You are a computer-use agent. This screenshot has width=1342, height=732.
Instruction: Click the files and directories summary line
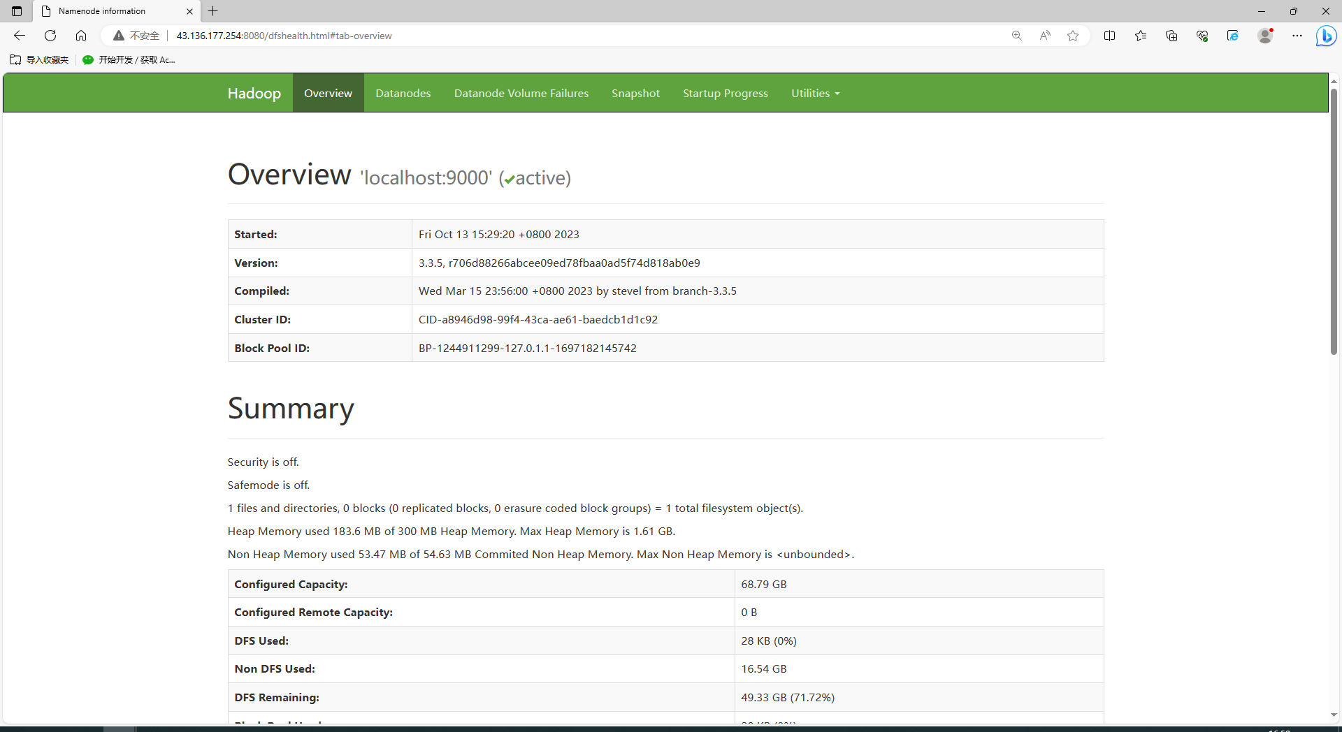tap(516, 508)
